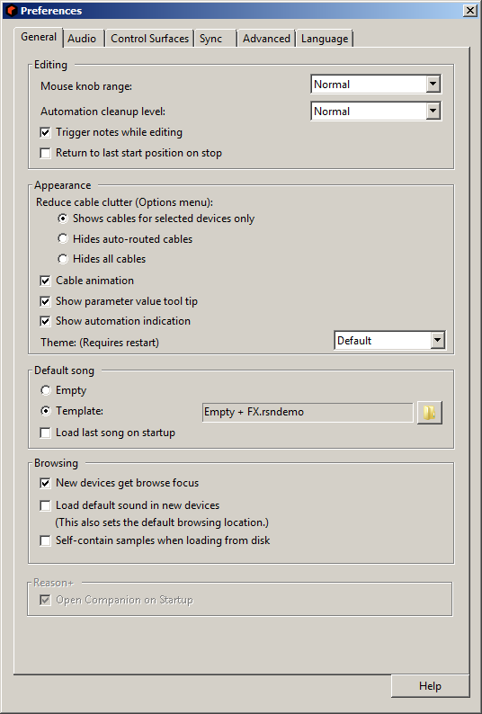The width and height of the screenshot is (482, 714).
Task: Click the Help button
Action: pos(430,686)
